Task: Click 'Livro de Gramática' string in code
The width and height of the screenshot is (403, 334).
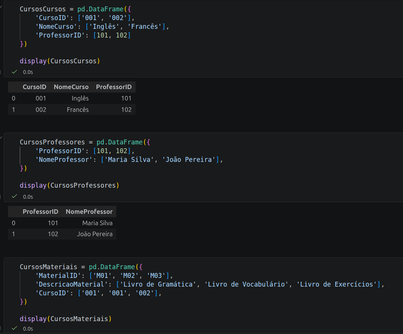Action: point(158,284)
